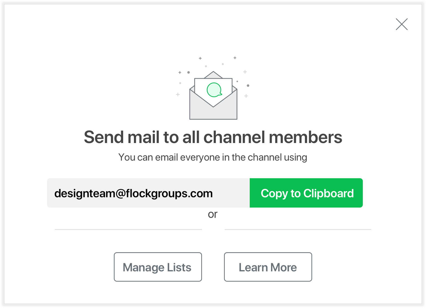The height and width of the screenshot is (308, 426).
Task: Click the envelope illustration
Action: coord(213,95)
